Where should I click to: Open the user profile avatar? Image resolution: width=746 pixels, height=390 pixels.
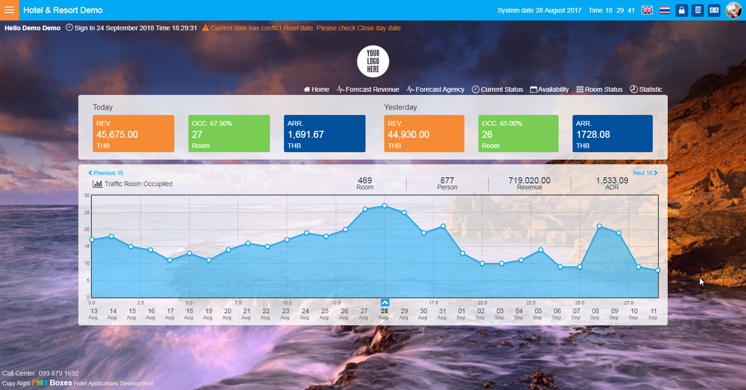[733, 10]
